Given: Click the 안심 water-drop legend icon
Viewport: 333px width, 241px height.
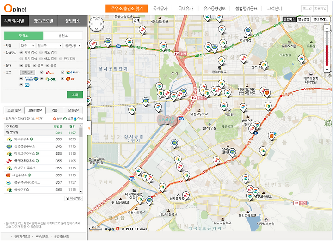Looking at the screenshot, I should (x=75, y=119).
